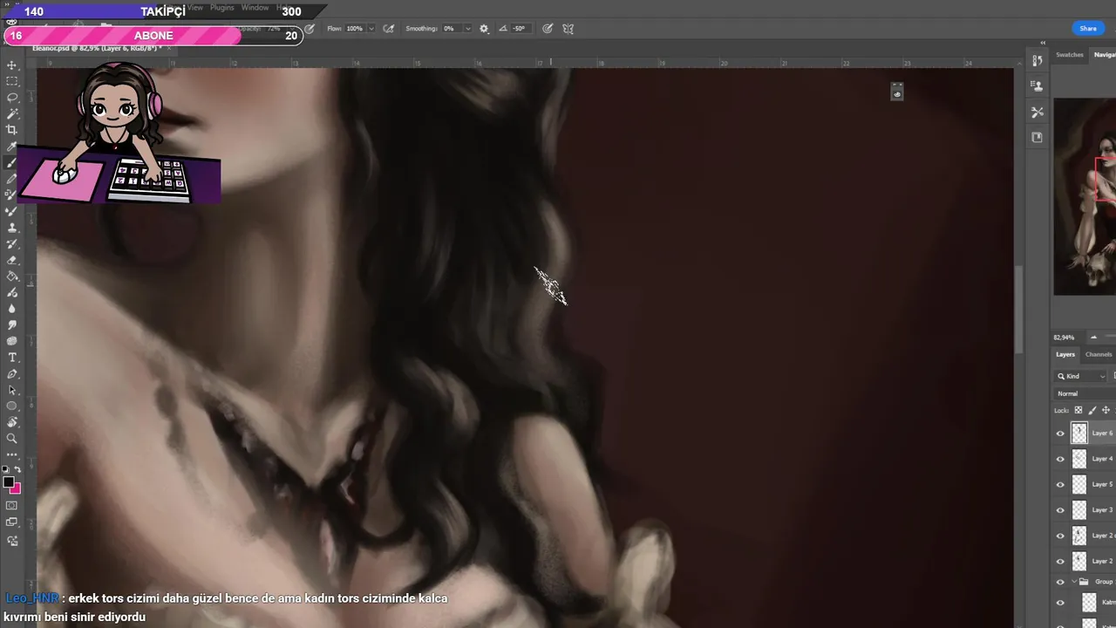Enable airbrush build-up effects
The height and width of the screenshot is (628, 1116).
tap(388, 28)
